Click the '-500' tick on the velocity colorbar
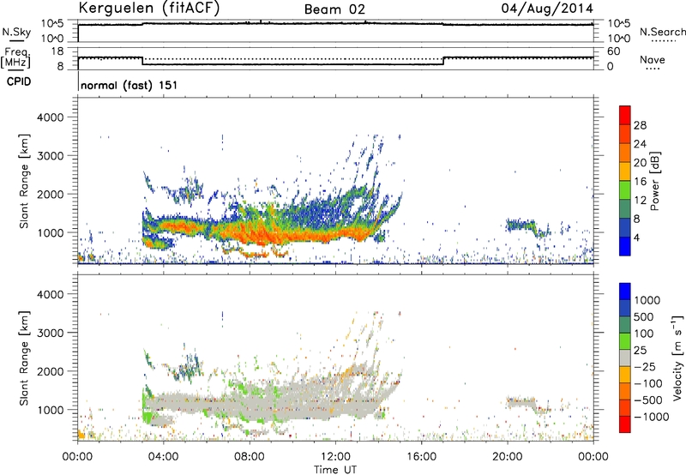 pos(648,400)
